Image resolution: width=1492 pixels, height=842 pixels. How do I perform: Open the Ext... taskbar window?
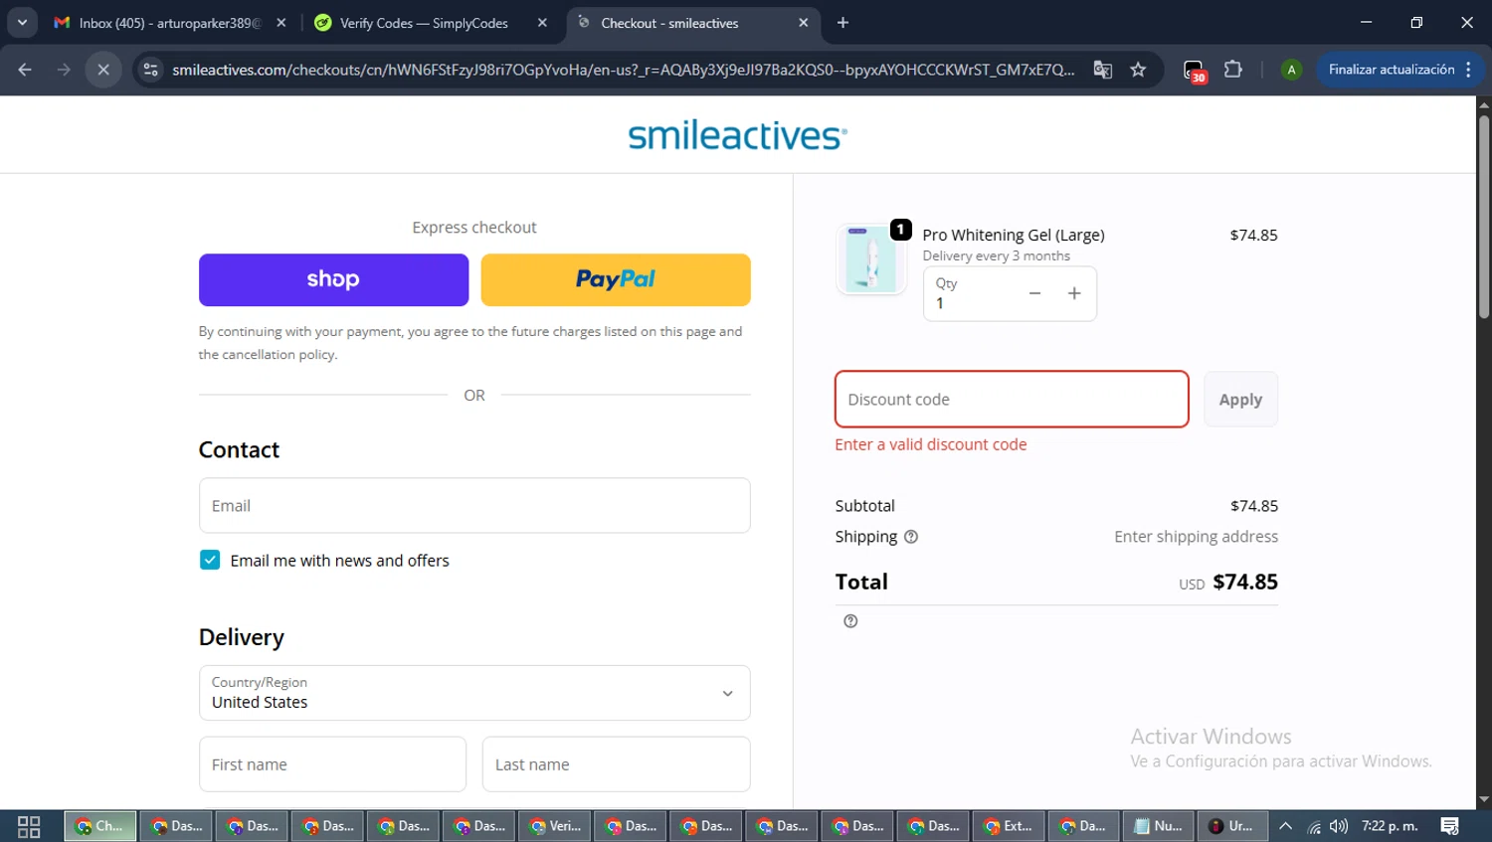tap(1009, 826)
